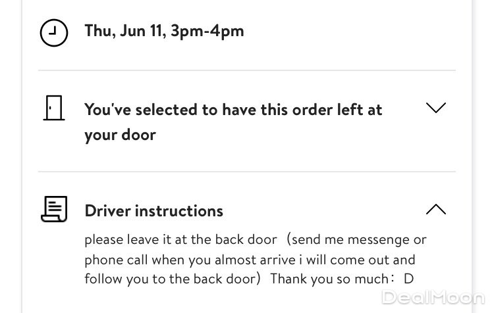This screenshot has width=494, height=313.
Task: Click the divider line above Driver instructions
Action: click(247, 172)
